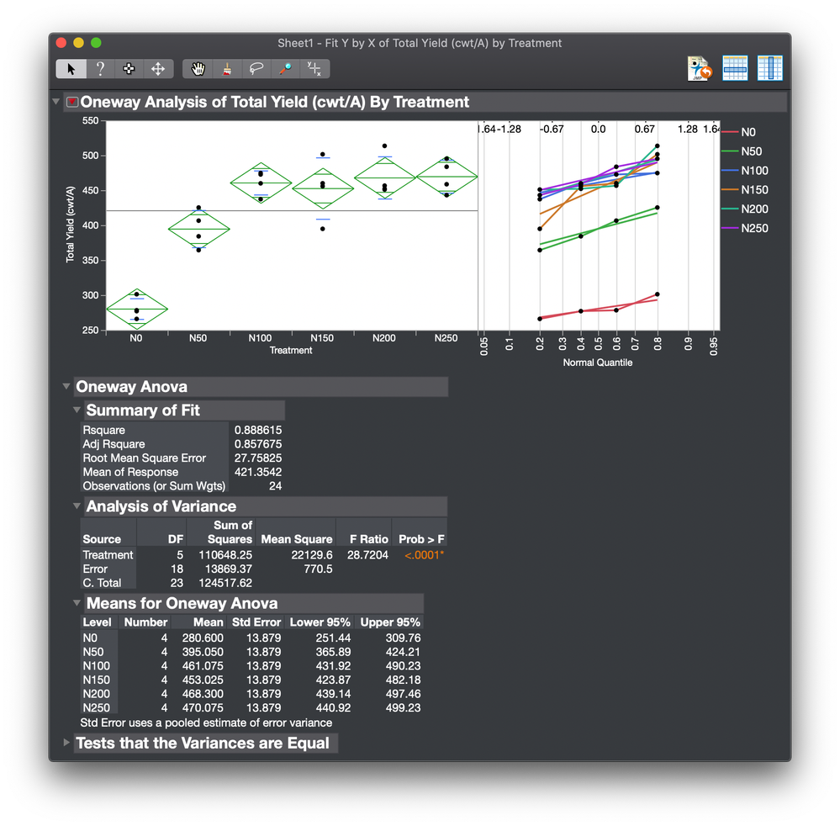The height and width of the screenshot is (826, 840).
Task: Collapse the Analysis of Variance section
Action: click(77, 506)
